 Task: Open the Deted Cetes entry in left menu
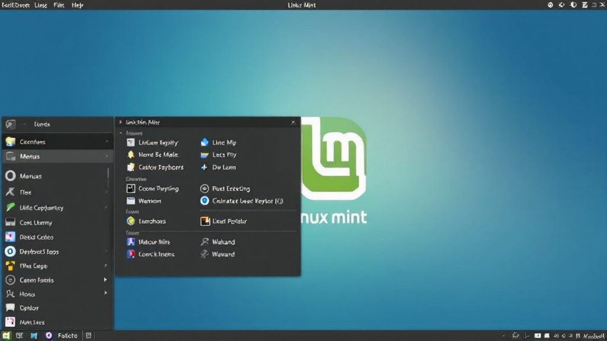(57, 237)
